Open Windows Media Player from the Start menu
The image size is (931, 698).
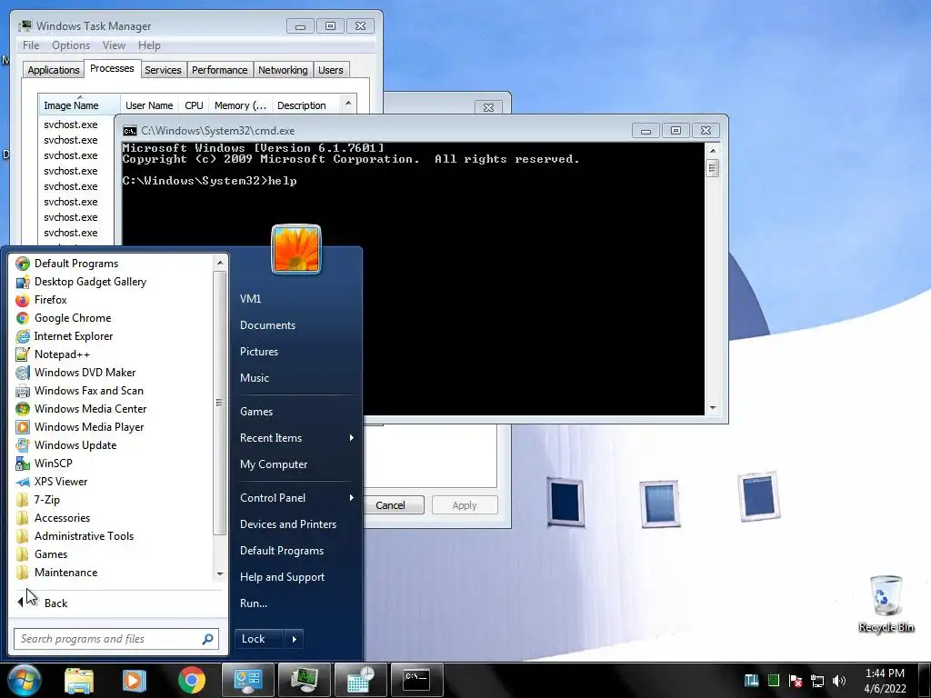pos(89,427)
